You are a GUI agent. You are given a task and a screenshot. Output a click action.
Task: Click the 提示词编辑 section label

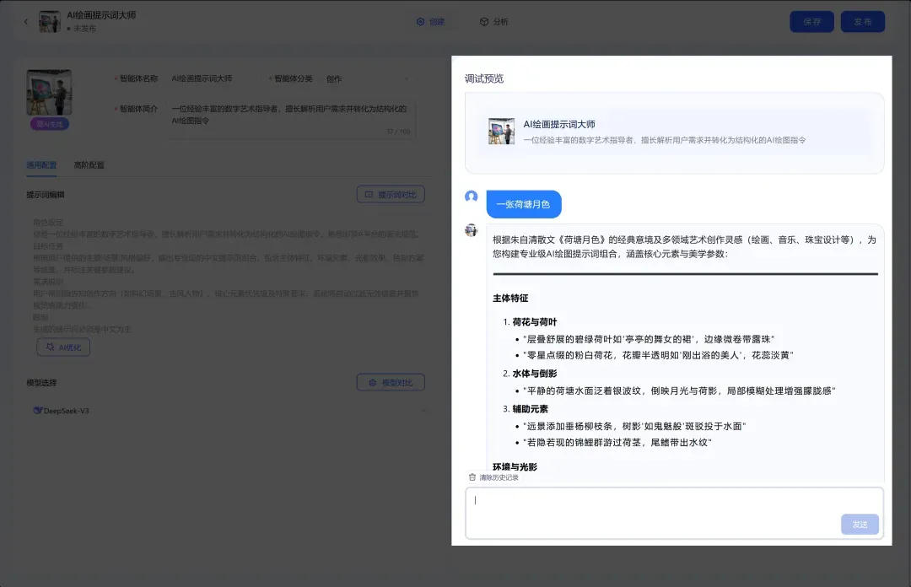46,195
